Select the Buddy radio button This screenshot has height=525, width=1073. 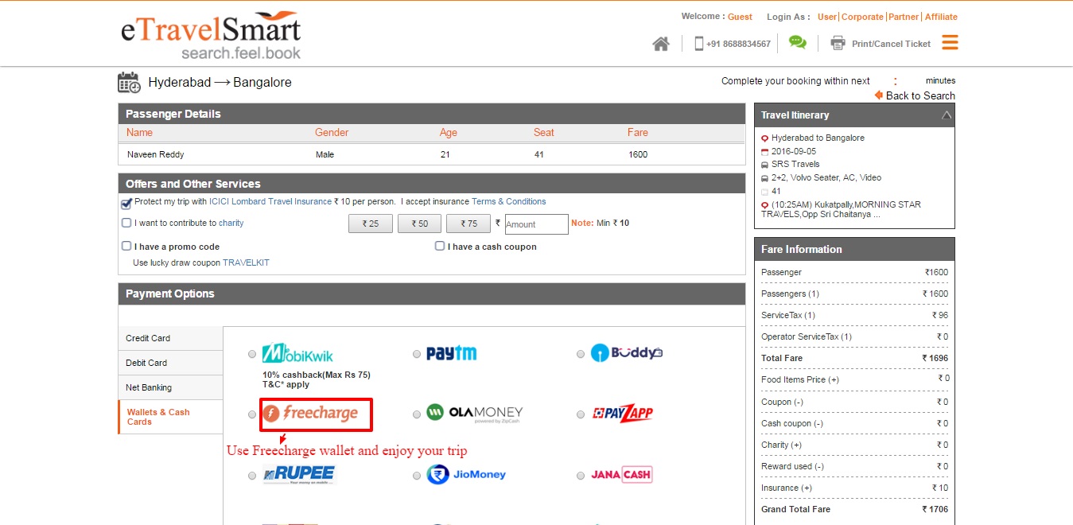point(581,354)
